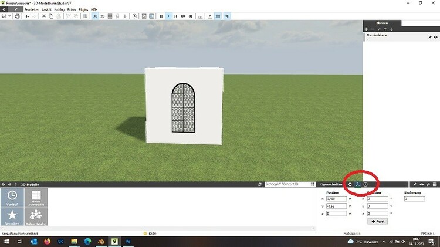Open the save options dropdown arrow
Screen dimensions: 440x247
9,16
